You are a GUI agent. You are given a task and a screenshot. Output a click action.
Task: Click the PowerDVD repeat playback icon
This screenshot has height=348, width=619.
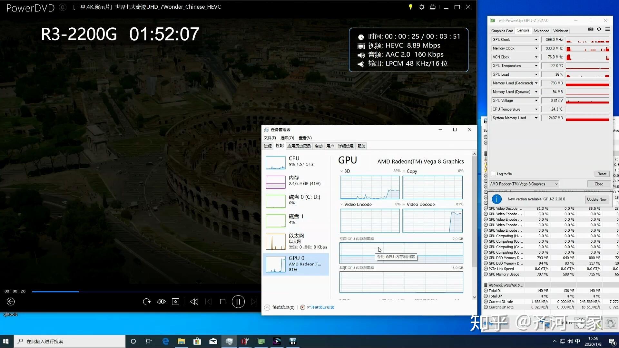click(x=147, y=302)
